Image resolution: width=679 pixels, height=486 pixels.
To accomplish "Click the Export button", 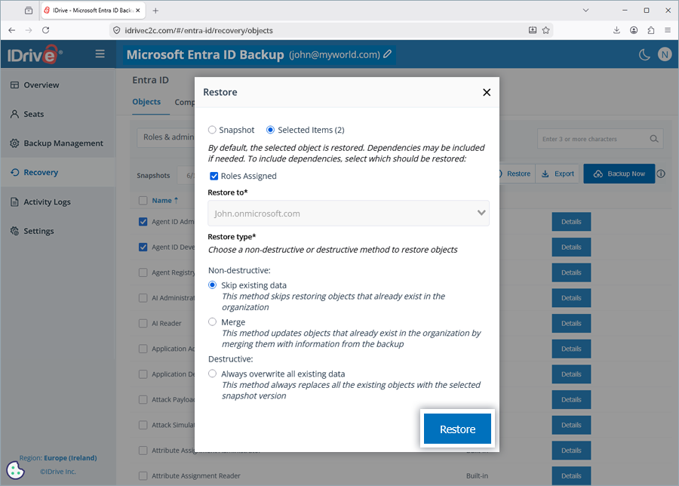I will pos(558,174).
